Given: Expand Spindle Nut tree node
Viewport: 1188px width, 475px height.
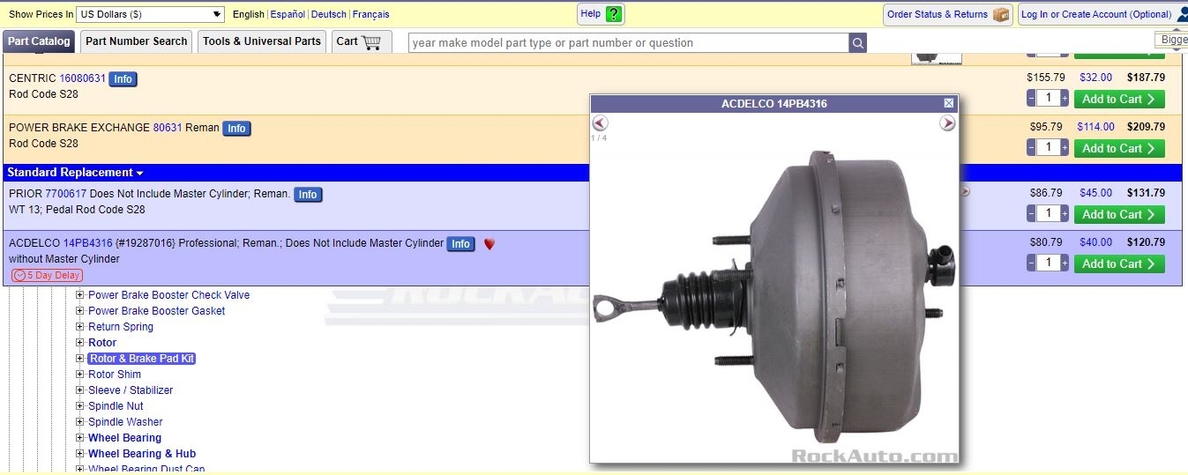Looking at the screenshot, I should pyautogui.click(x=79, y=406).
